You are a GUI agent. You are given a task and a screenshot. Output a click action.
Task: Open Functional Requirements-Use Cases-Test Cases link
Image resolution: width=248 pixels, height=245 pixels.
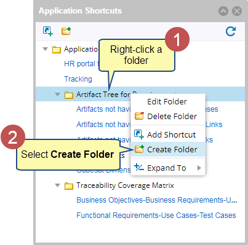(156, 216)
